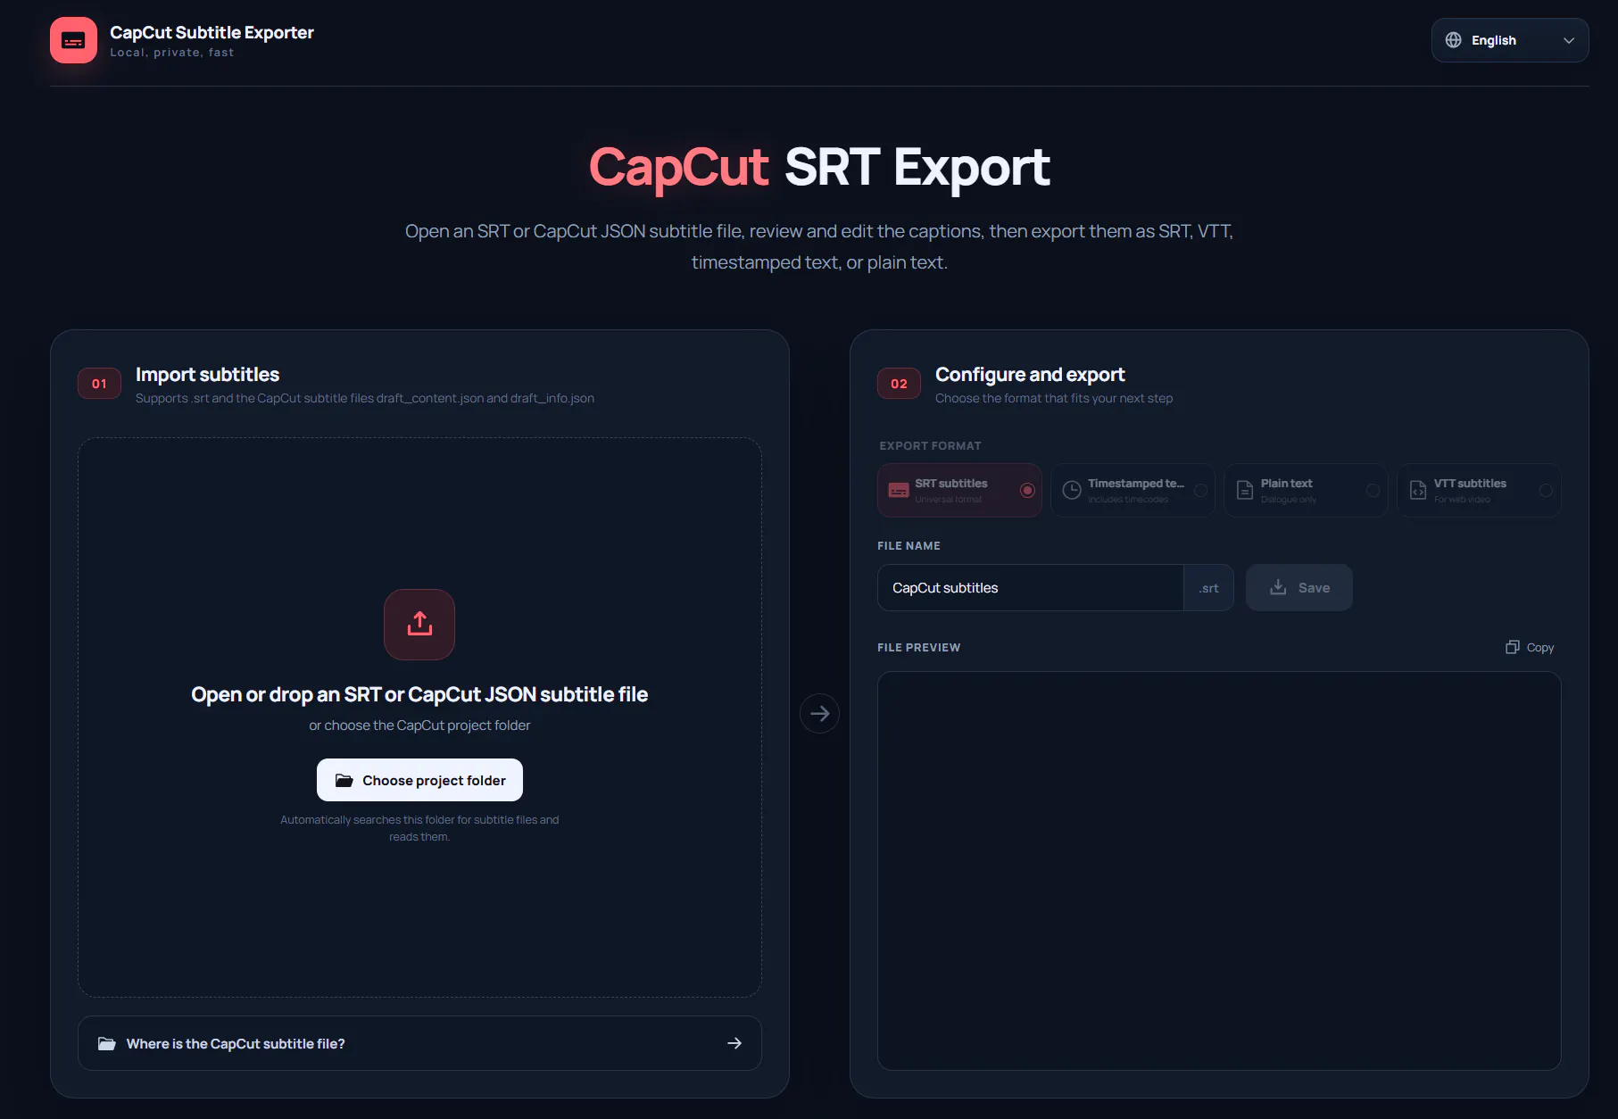Copy the file preview contents

click(x=1530, y=647)
